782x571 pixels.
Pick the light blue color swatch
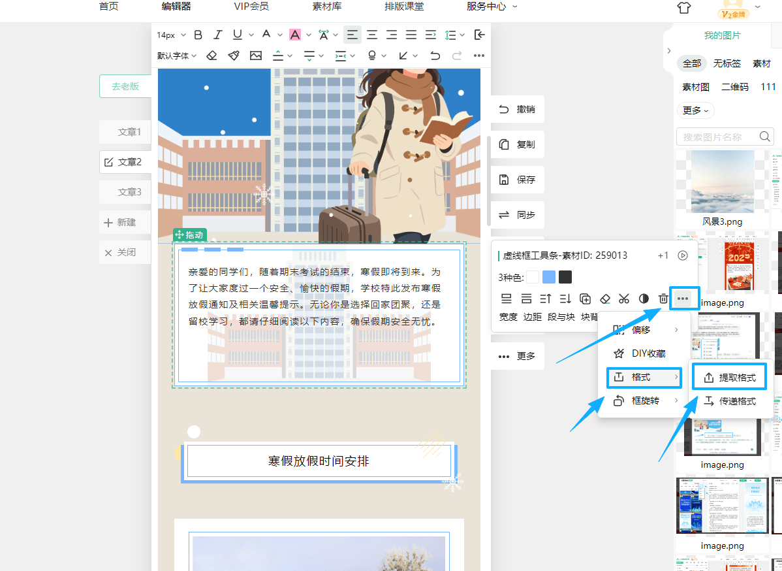coord(548,277)
